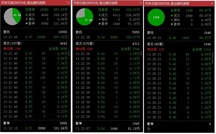The width and height of the screenshot is (216, 134).
Task: Click the 委托 5958 section header
Action: pyautogui.click(x=108, y=32)
